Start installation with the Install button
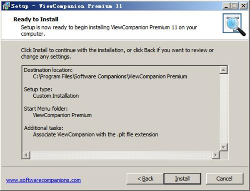250x191 pixels. pyautogui.click(x=182, y=179)
